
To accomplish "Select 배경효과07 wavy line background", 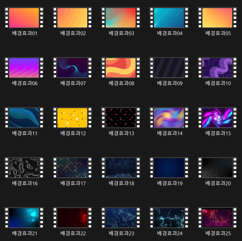I will (x=72, y=68).
